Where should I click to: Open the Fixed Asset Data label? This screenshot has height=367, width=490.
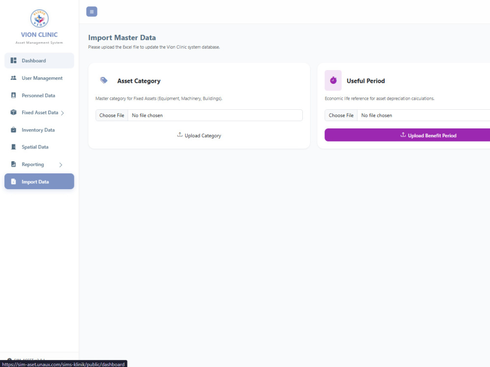click(x=40, y=112)
